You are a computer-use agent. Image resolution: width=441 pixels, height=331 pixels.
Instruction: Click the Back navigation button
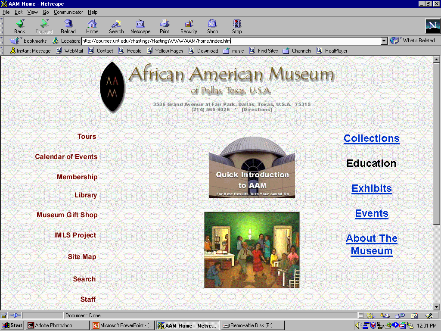click(x=19, y=26)
